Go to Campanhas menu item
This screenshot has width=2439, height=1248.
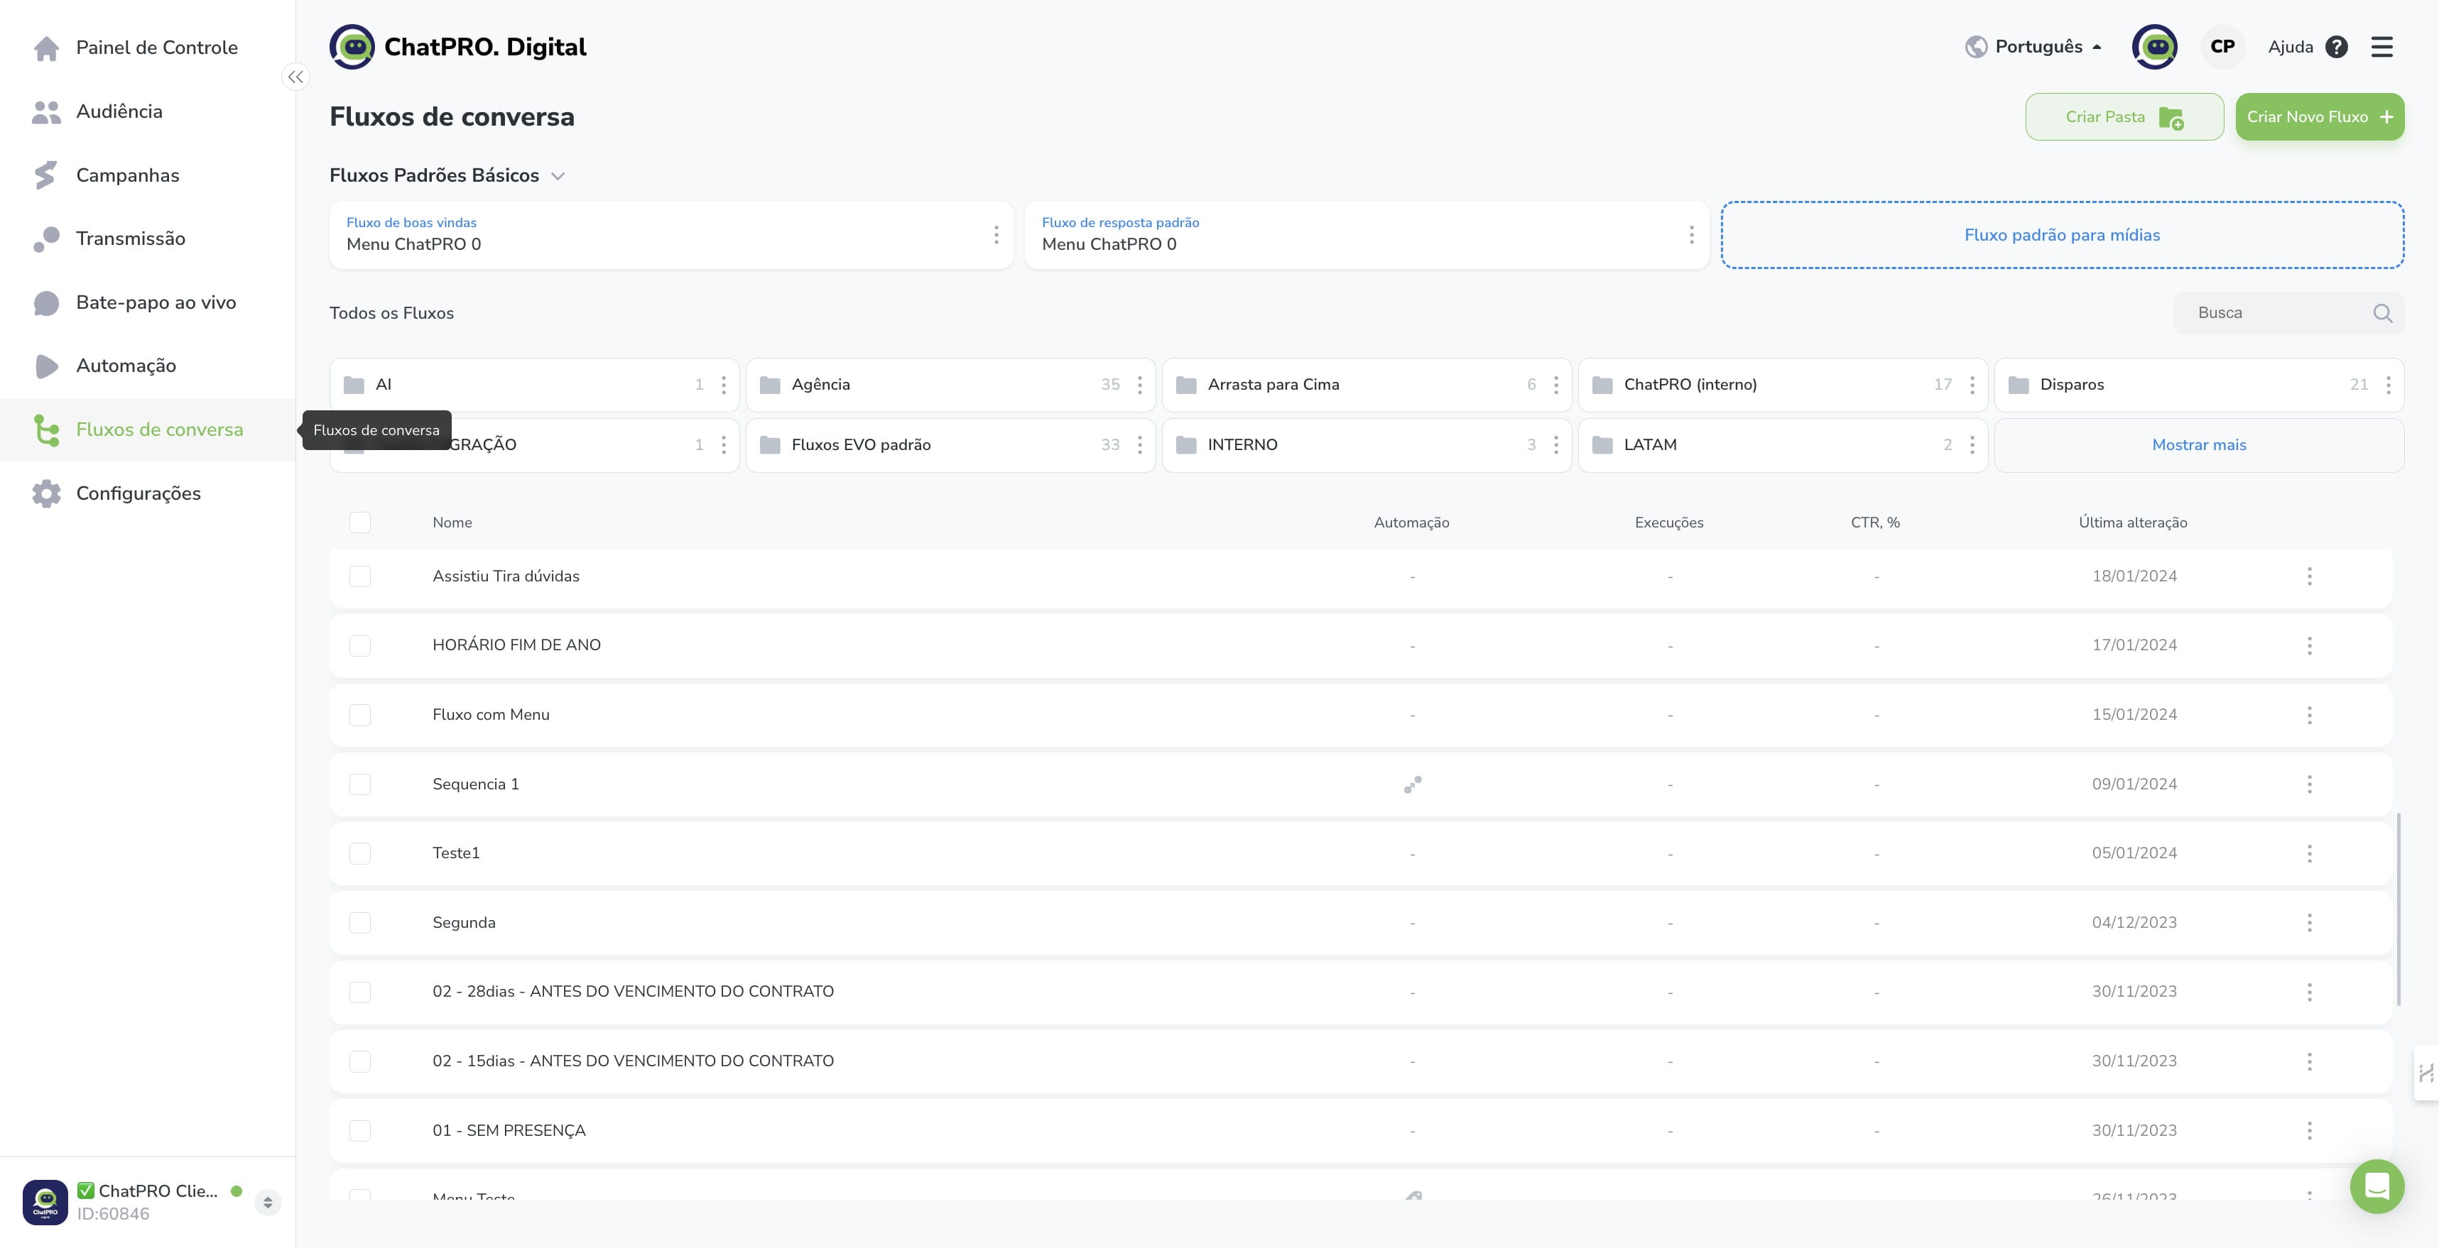pos(148,175)
